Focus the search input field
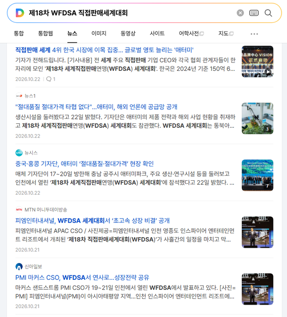This screenshot has height=317, width=287. click(129, 13)
